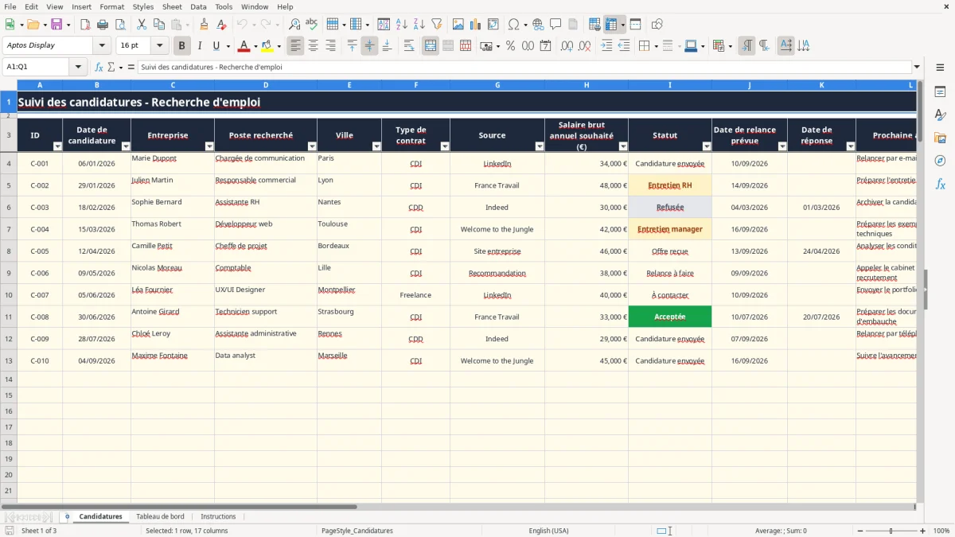Open the Source column filter dropdown
Screen dimensions: 955x537
point(540,146)
